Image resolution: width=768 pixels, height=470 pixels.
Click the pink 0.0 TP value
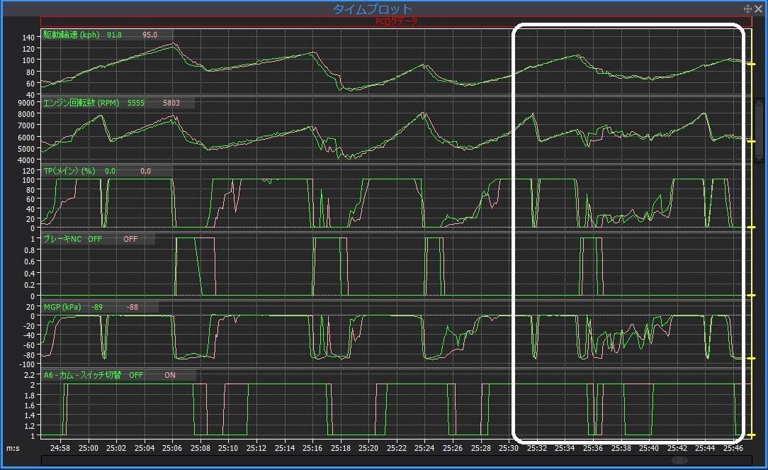click(x=145, y=171)
